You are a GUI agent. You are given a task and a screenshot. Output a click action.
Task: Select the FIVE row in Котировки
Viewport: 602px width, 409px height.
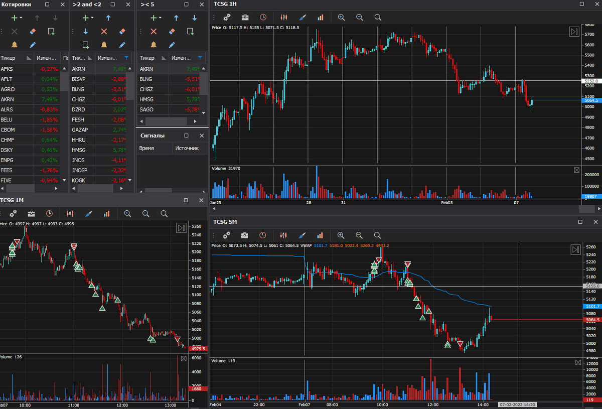[30, 180]
